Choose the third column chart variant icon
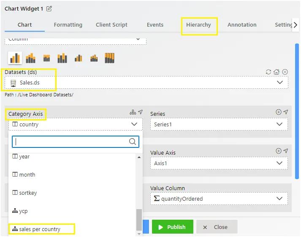This screenshot has width=301, height=237. 46,58
